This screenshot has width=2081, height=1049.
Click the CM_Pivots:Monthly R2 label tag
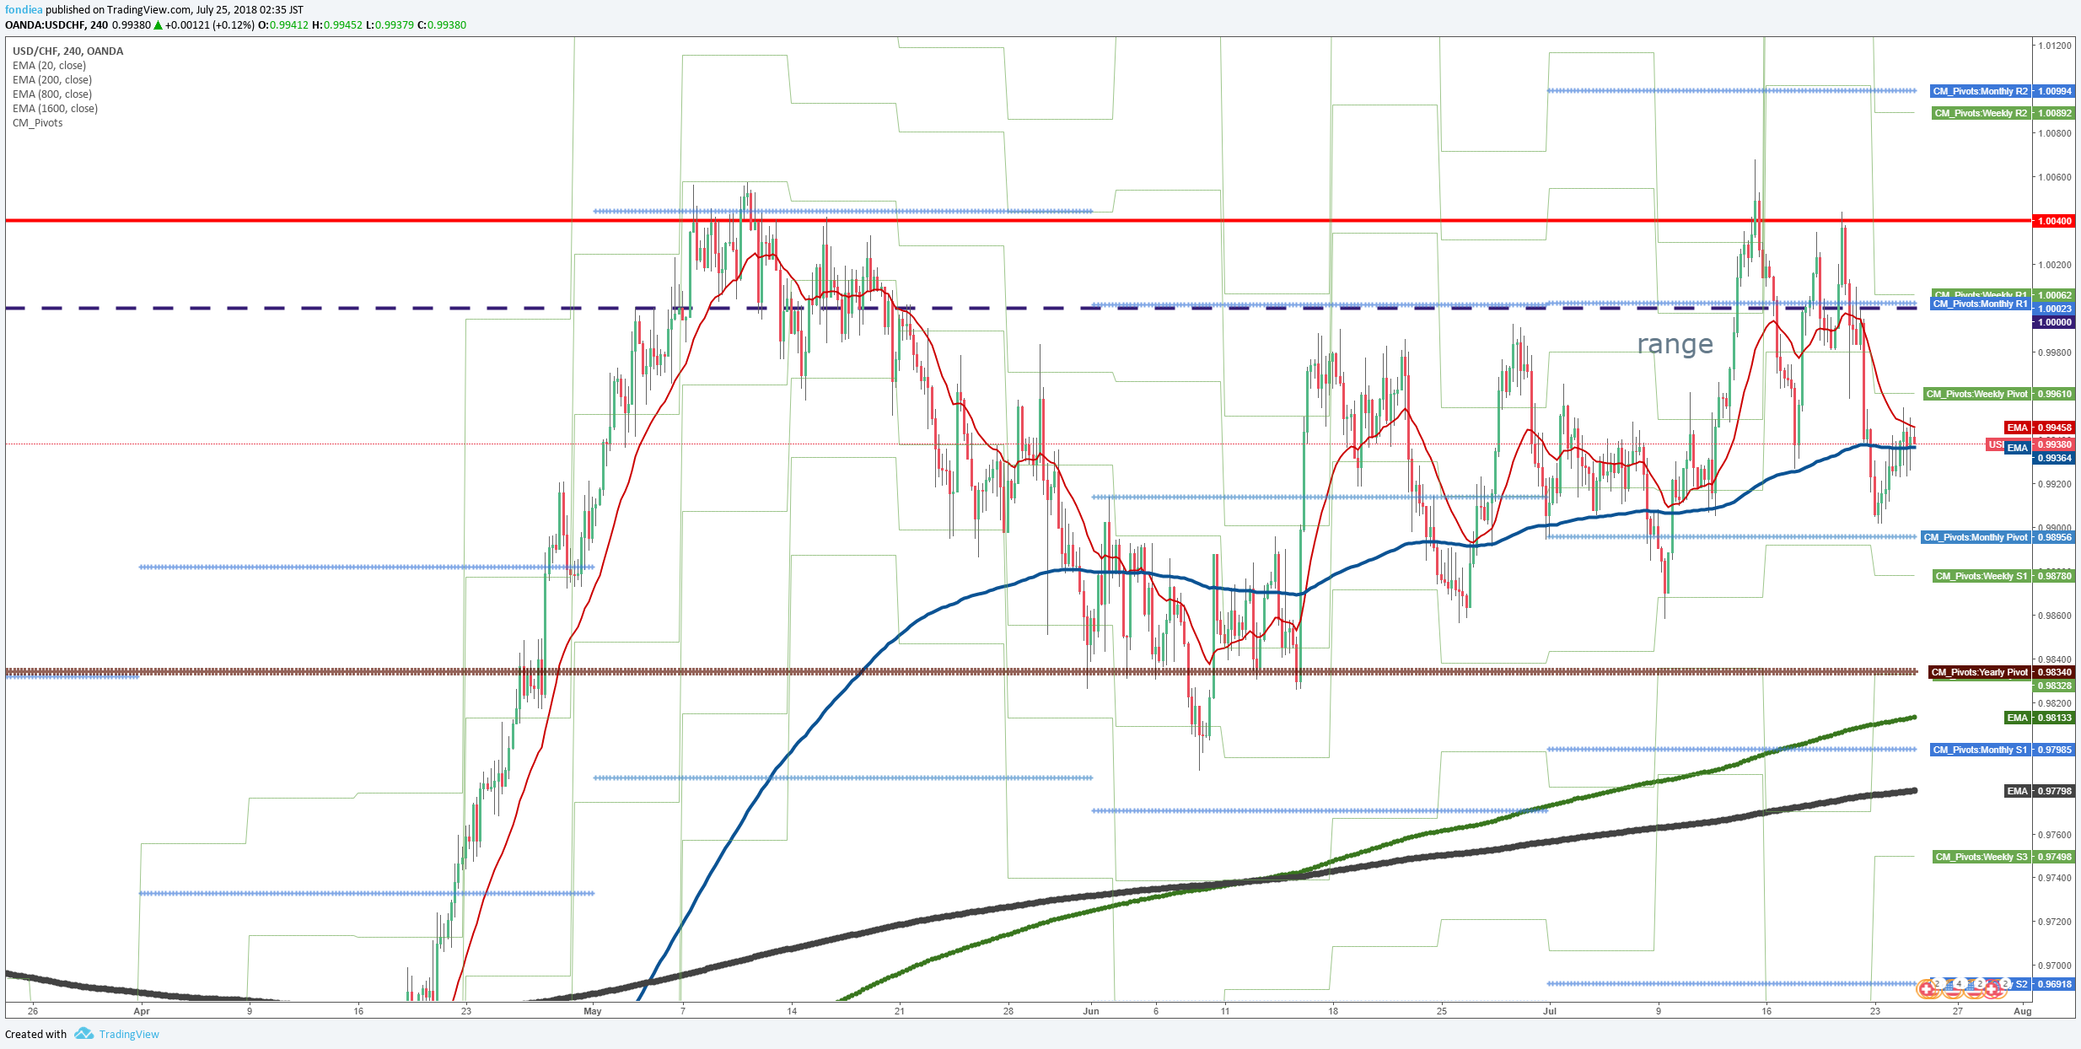point(1980,91)
